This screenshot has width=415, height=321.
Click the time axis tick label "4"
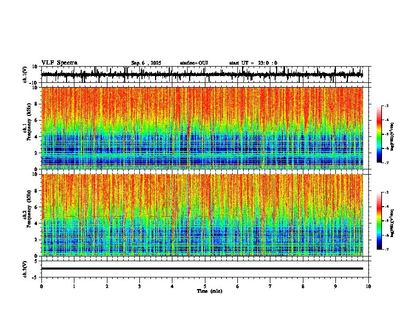tap(172, 286)
